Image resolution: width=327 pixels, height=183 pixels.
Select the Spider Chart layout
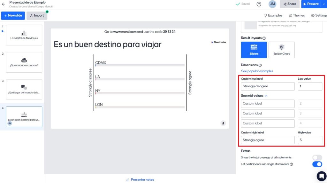(281, 50)
